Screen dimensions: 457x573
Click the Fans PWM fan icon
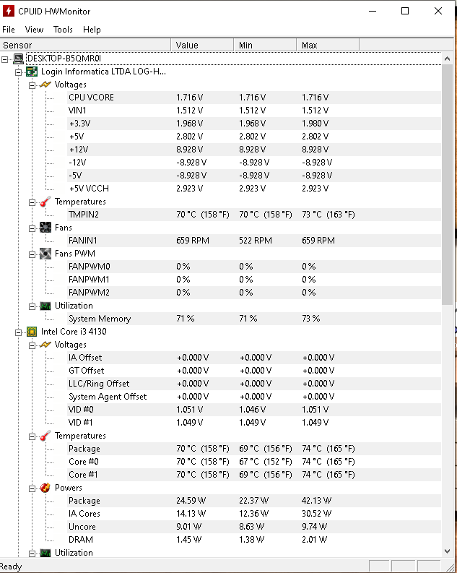45,254
